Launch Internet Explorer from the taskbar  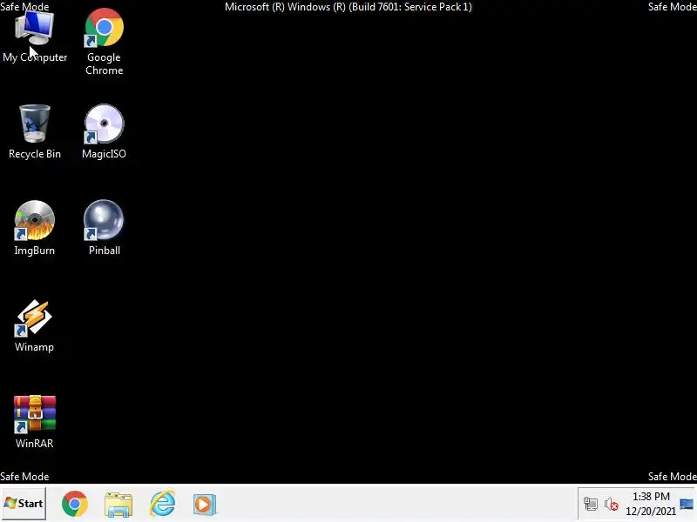pyautogui.click(x=162, y=504)
